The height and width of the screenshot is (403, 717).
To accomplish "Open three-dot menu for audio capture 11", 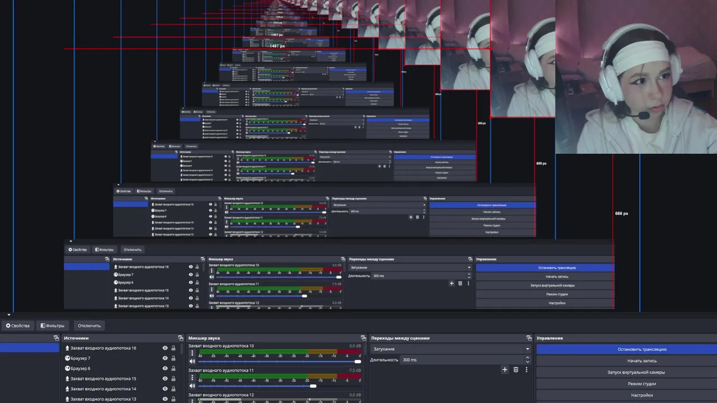I will 193,377.
